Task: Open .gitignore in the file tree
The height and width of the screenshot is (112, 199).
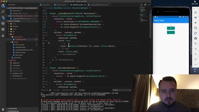Action: click(x=16, y=63)
